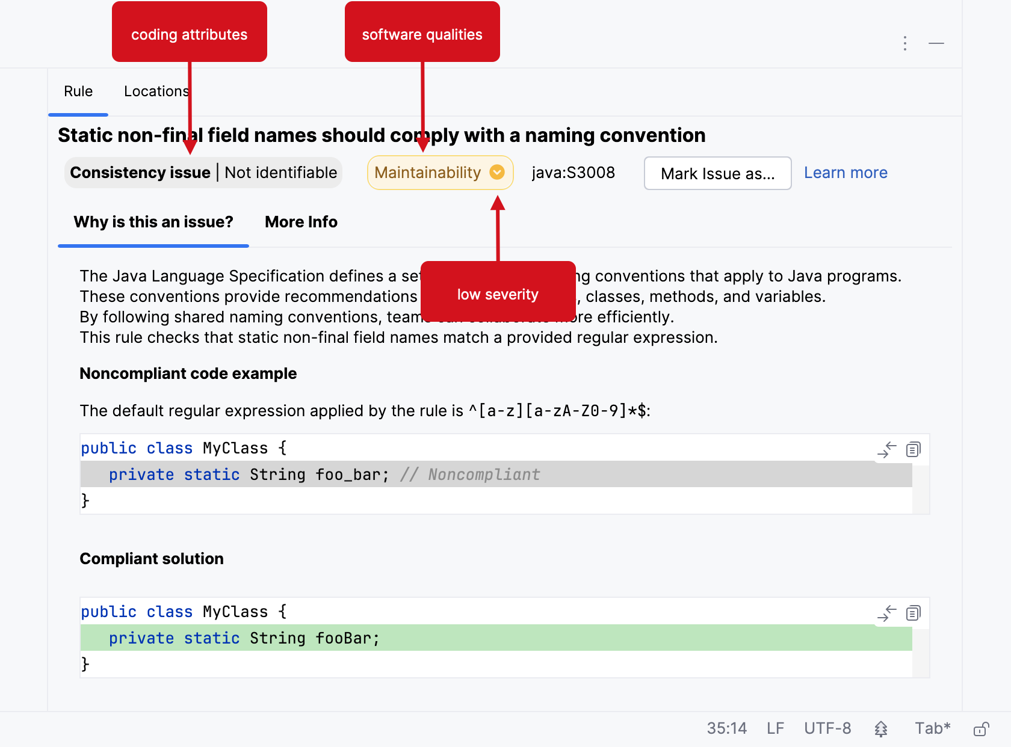The image size is (1011, 747).
Task: Change the LF line separator setting
Action: 775,729
